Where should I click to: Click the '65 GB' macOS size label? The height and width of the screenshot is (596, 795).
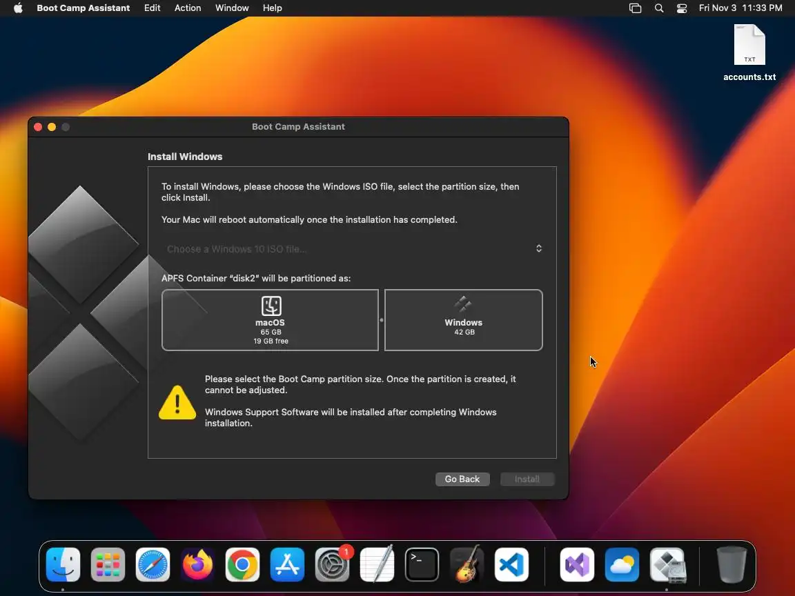click(271, 332)
